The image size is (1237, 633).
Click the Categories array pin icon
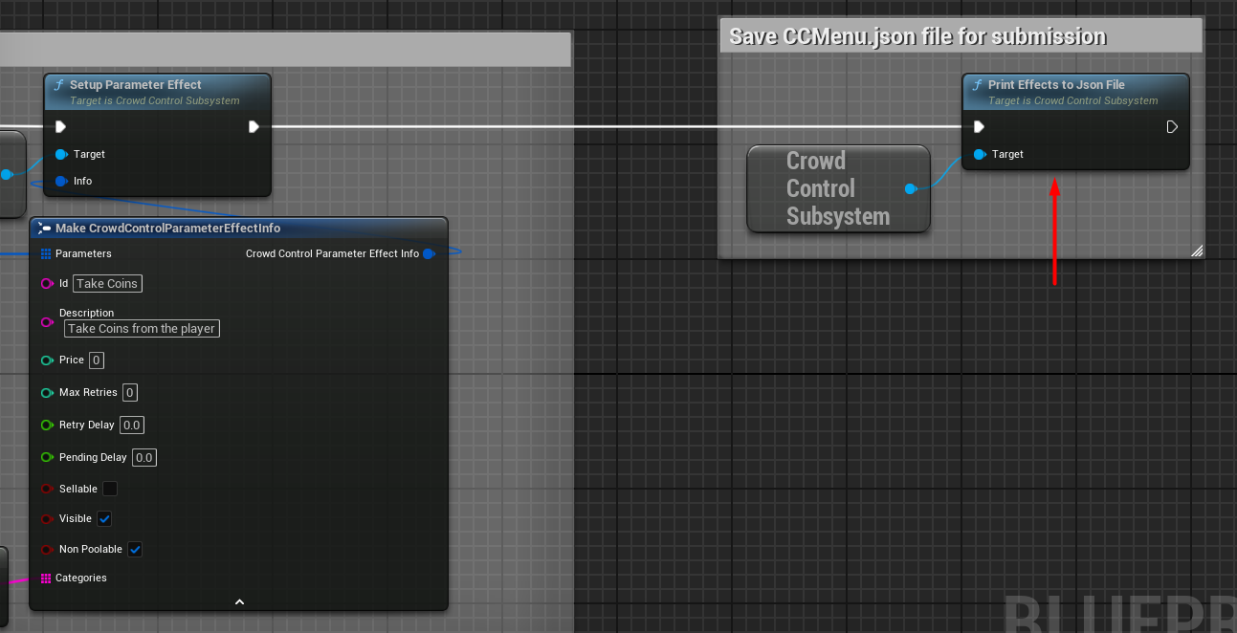46,578
